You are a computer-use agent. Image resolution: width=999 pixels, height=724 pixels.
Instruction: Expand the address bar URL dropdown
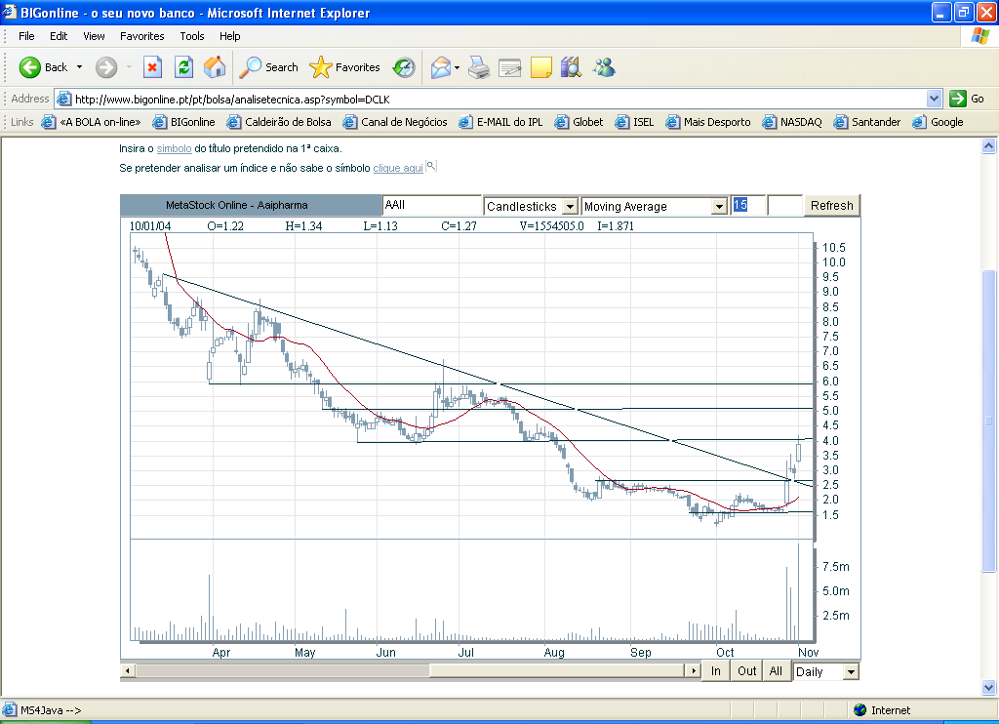(x=934, y=99)
